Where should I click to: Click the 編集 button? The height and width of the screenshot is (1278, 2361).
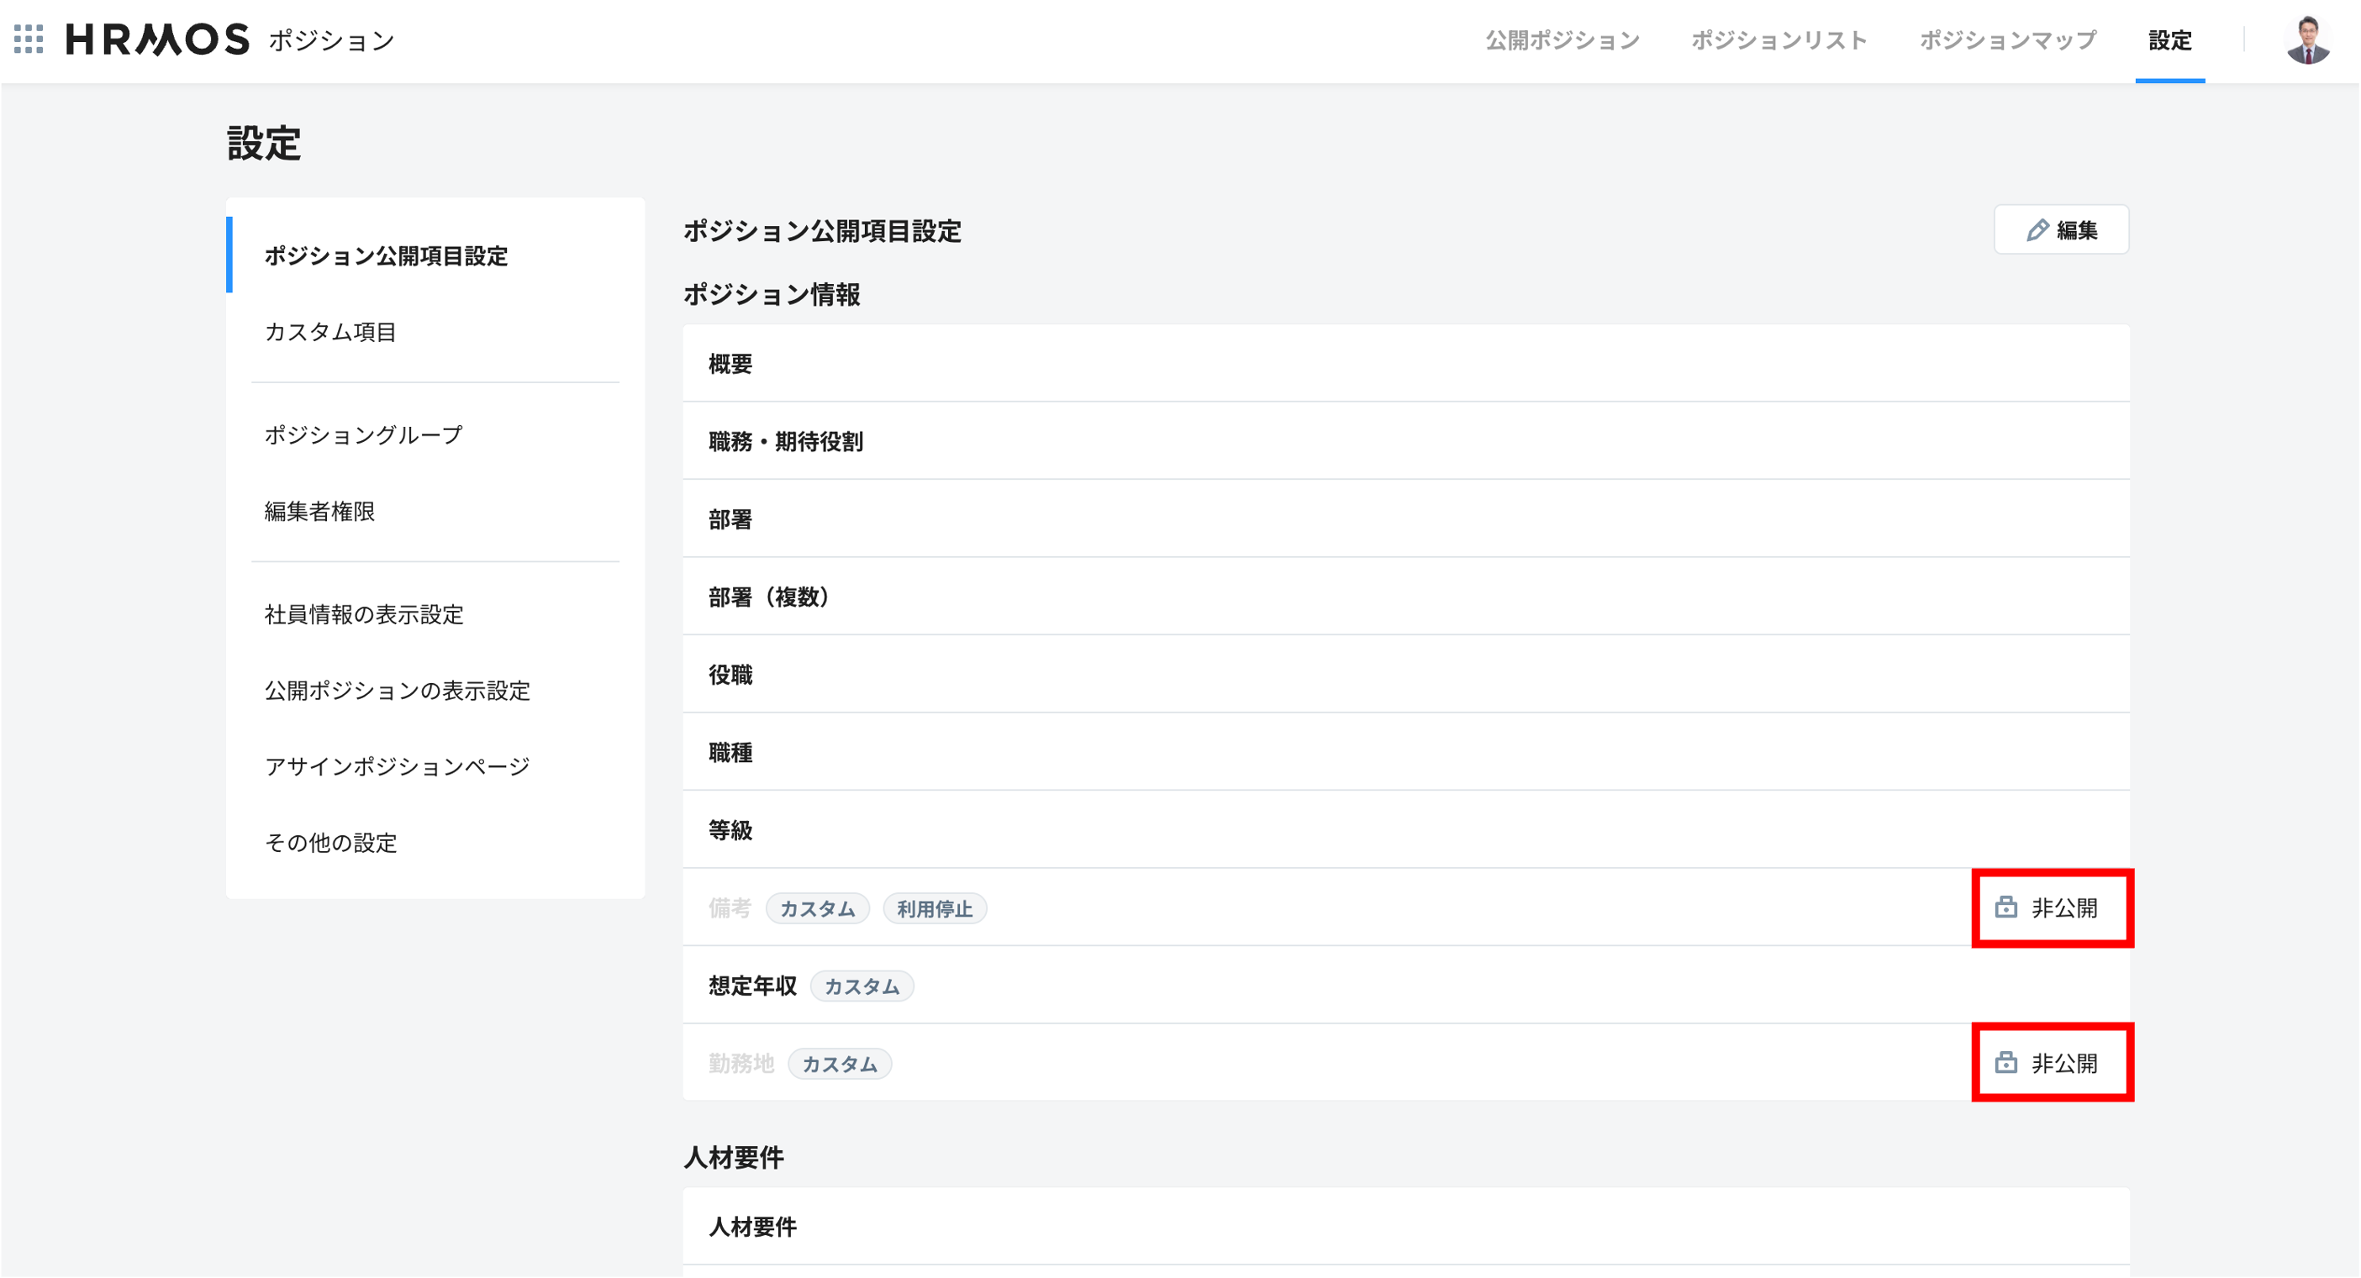pos(2060,230)
